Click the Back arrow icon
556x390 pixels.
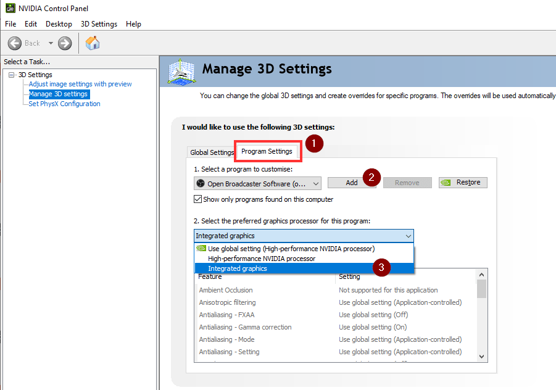click(x=15, y=43)
